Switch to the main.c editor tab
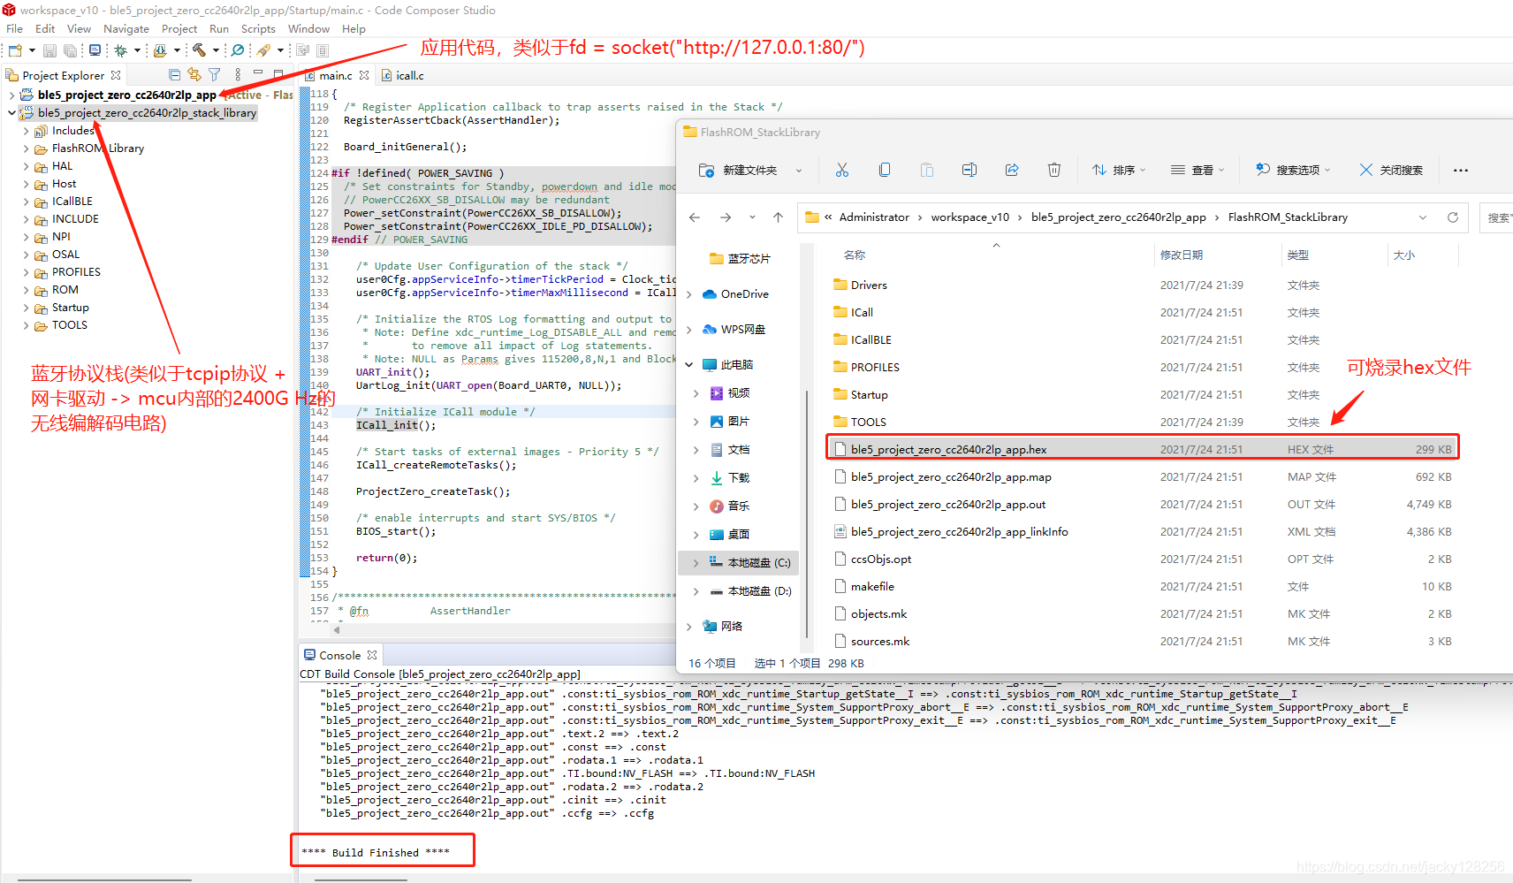Screen dimensions: 1513x883 (336, 76)
